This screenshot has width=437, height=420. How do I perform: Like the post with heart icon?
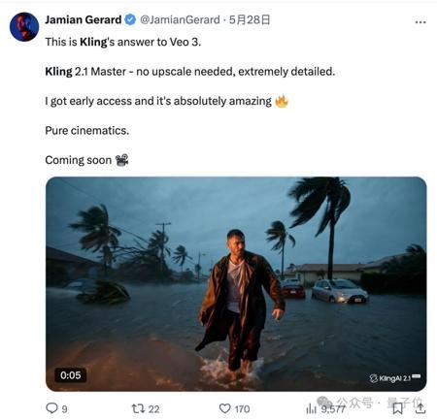[225, 408]
